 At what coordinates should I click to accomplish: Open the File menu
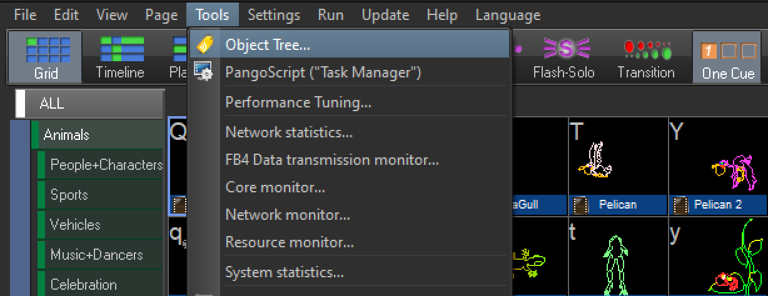25,14
